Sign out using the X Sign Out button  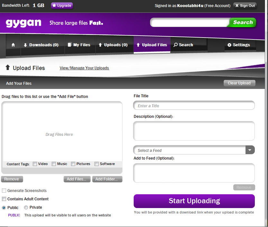[245, 5]
